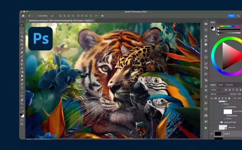The height and width of the screenshot is (150, 242).
Task: Select the Hand tool
Action: tap(22, 100)
